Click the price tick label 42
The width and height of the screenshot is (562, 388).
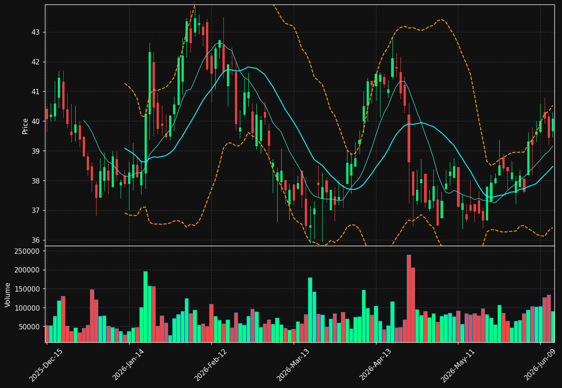point(36,62)
